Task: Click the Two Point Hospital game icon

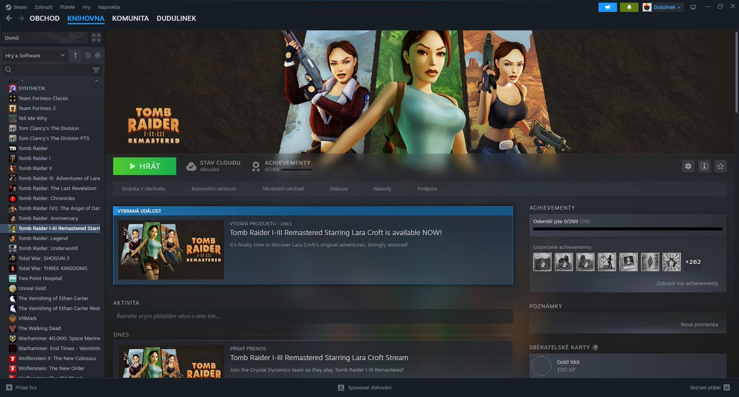Action: click(x=12, y=278)
